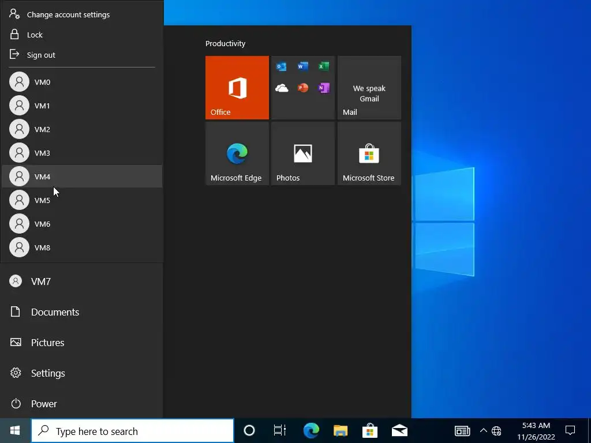Open OneNote icon in Office apps tile
591x443 pixels.
(x=324, y=88)
